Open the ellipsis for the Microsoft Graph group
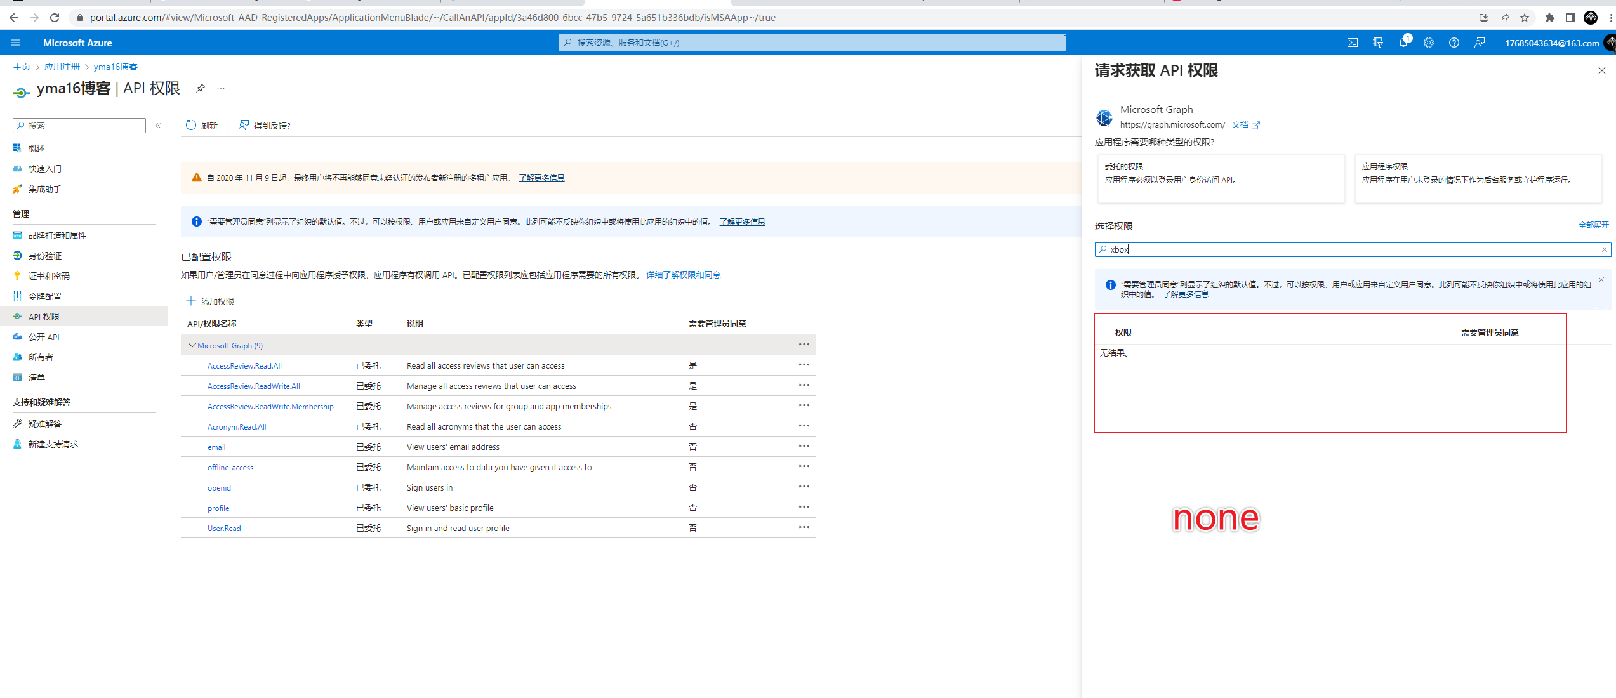This screenshot has height=698, width=1616. point(804,345)
